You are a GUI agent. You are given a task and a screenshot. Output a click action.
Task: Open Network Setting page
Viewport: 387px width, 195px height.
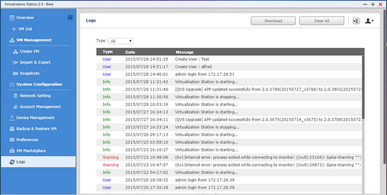tap(35, 96)
